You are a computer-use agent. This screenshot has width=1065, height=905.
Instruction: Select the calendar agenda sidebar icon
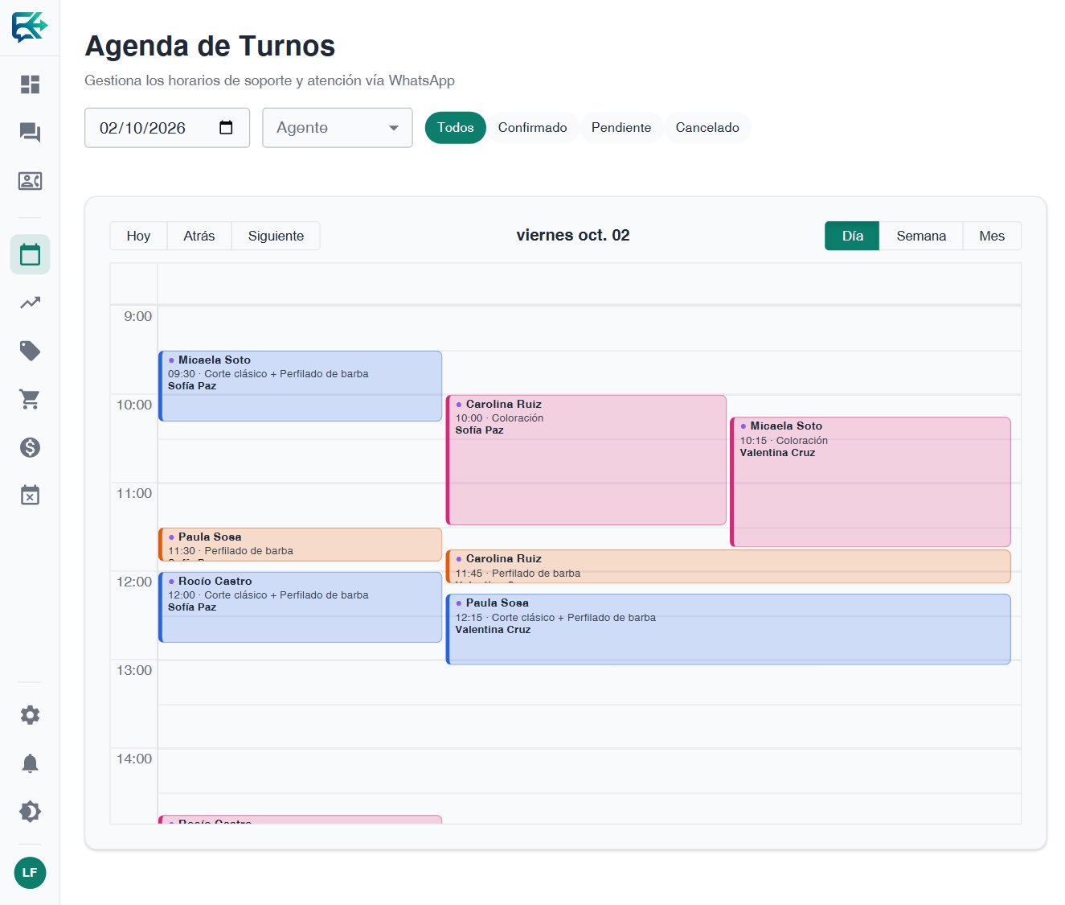coord(30,254)
